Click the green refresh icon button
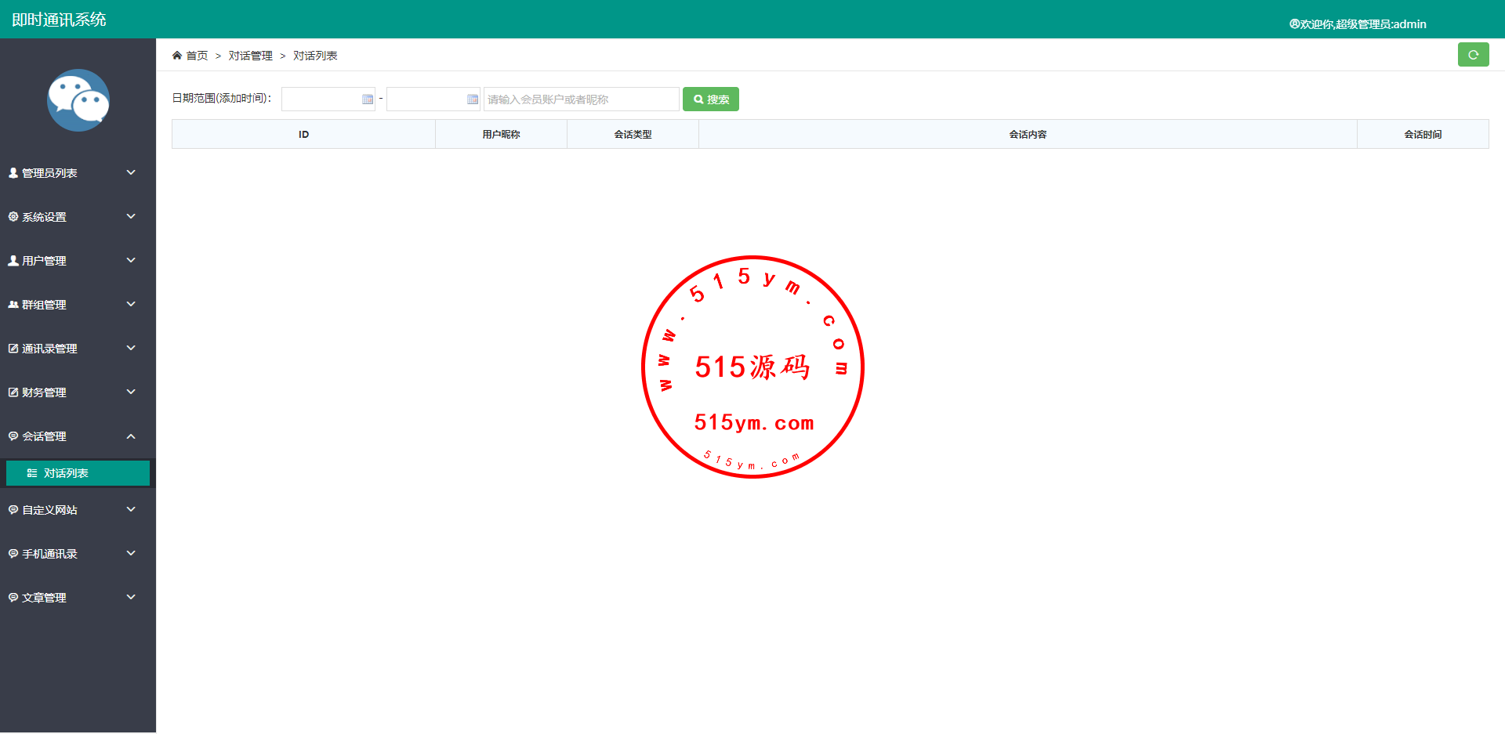This screenshot has height=734, width=1505. point(1473,55)
